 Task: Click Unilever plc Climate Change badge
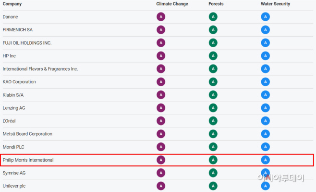click(161, 186)
